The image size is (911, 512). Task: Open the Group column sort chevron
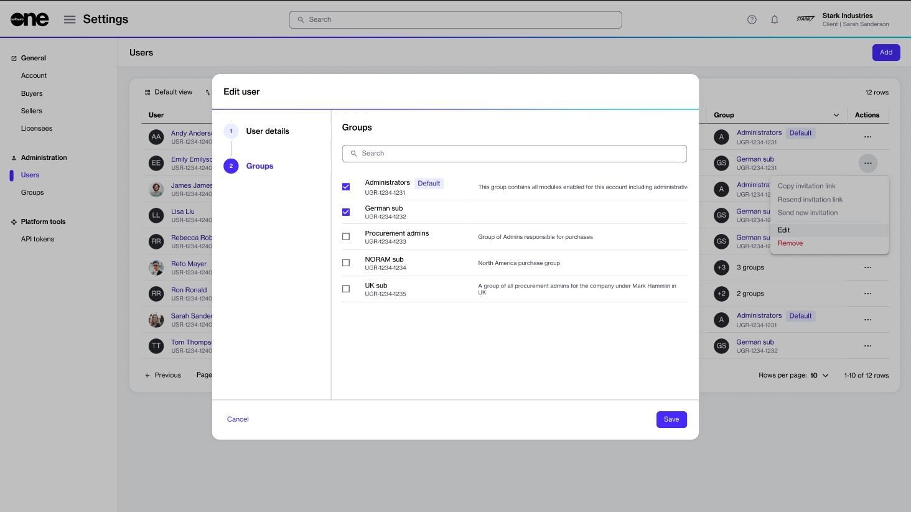coord(836,115)
